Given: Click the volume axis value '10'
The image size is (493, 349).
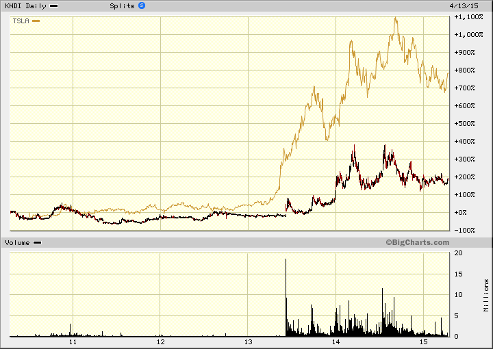Looking at the screenshot, I should click(x=458, y=295).
